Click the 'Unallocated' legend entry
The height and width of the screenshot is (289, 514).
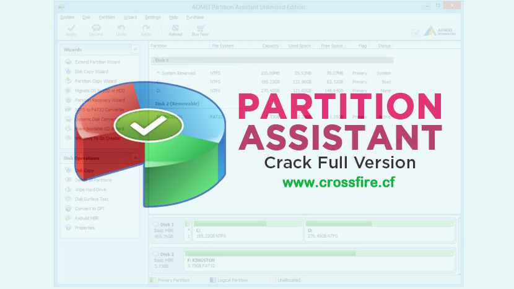tap(285, 280)
